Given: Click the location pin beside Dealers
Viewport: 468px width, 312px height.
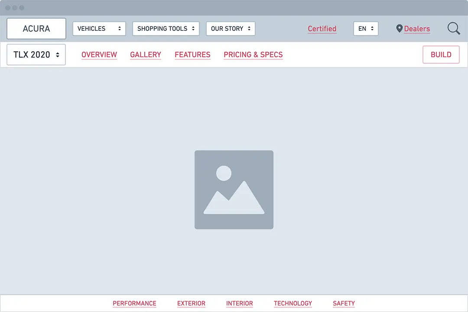Looking at the screenshot, I should [x=400, y=29].
